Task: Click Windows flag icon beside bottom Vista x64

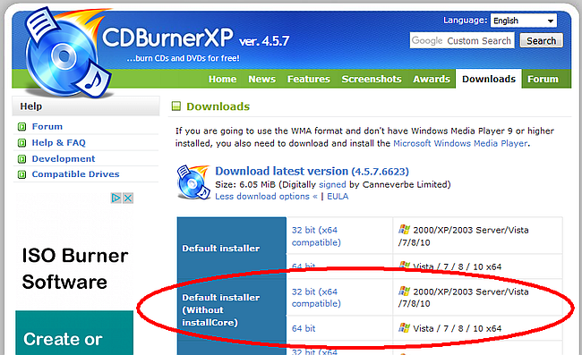Action: 404,328
